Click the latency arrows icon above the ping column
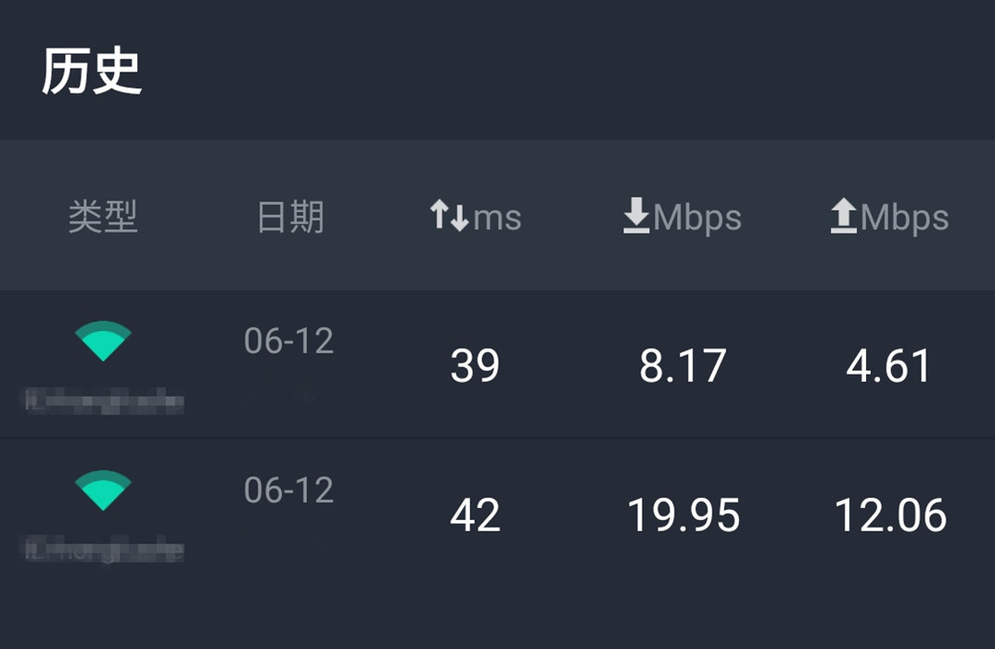995x649 pixels. [449, 215]
